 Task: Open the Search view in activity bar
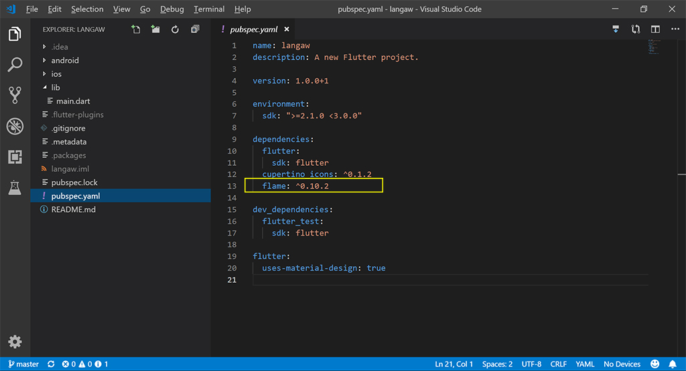click(x=15, y=65)
